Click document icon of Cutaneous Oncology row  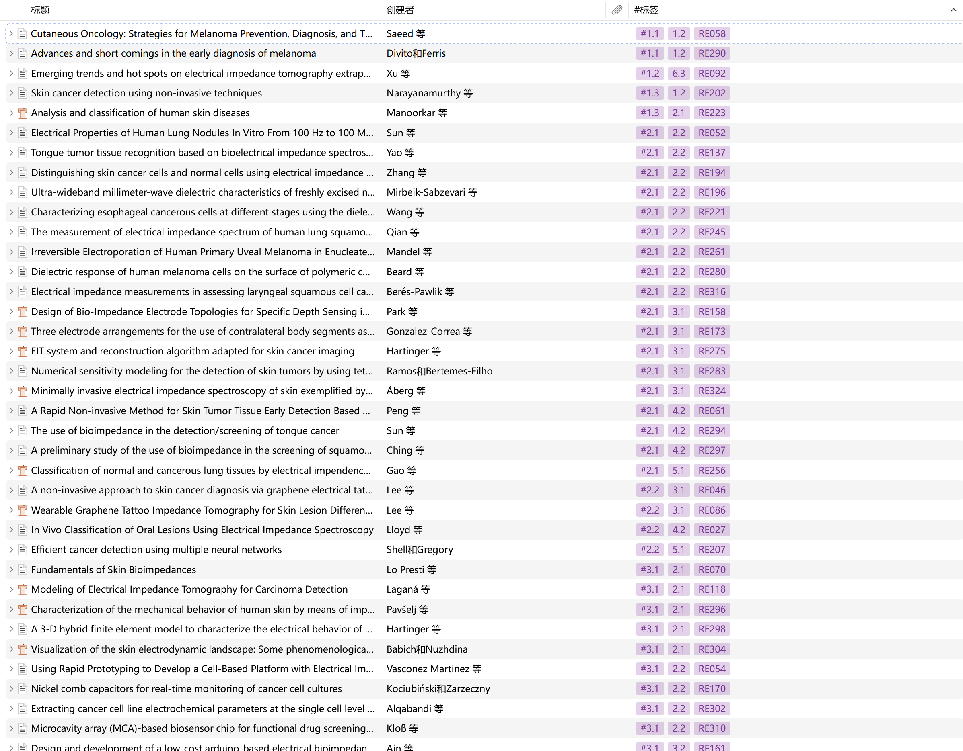[x=22, y=33]
